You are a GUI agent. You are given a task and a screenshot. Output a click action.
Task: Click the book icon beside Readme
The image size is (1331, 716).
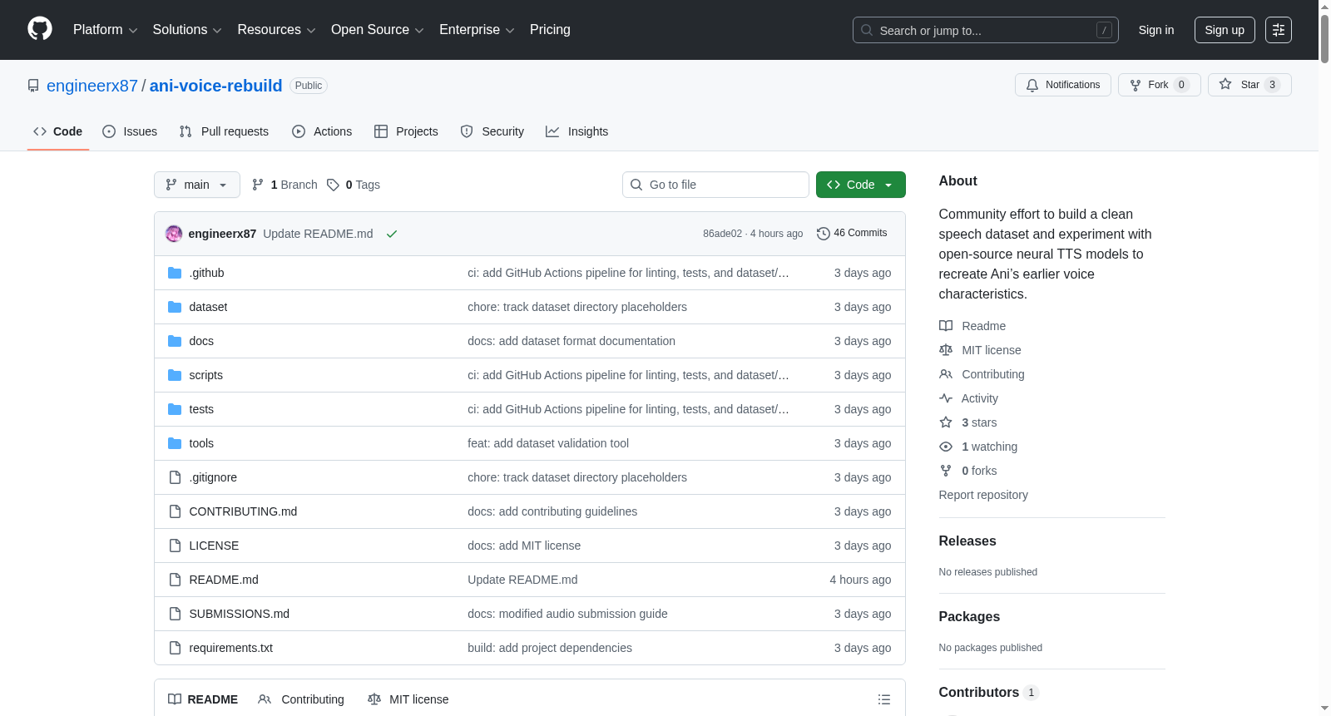[946, 326]
